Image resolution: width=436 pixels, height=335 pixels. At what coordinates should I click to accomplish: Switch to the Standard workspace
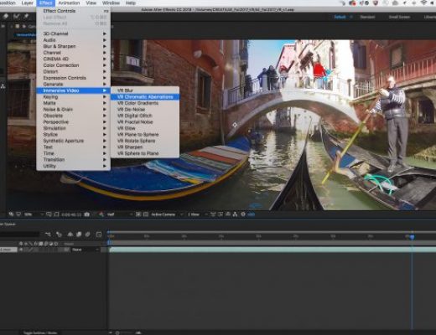coord(367,17)
